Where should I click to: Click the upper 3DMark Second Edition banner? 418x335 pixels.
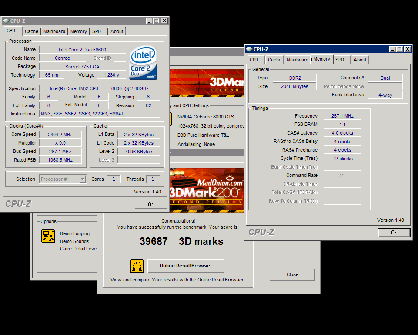pyautogui.click(x=207, y=83)
